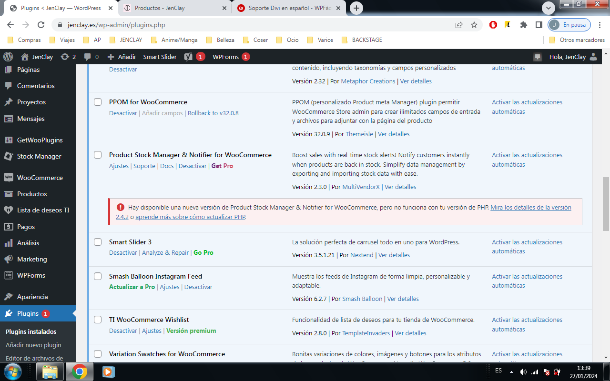Click Actualizar a Pro for Smash Balloon
Screen dimensions: 610x381
(132, 287)
